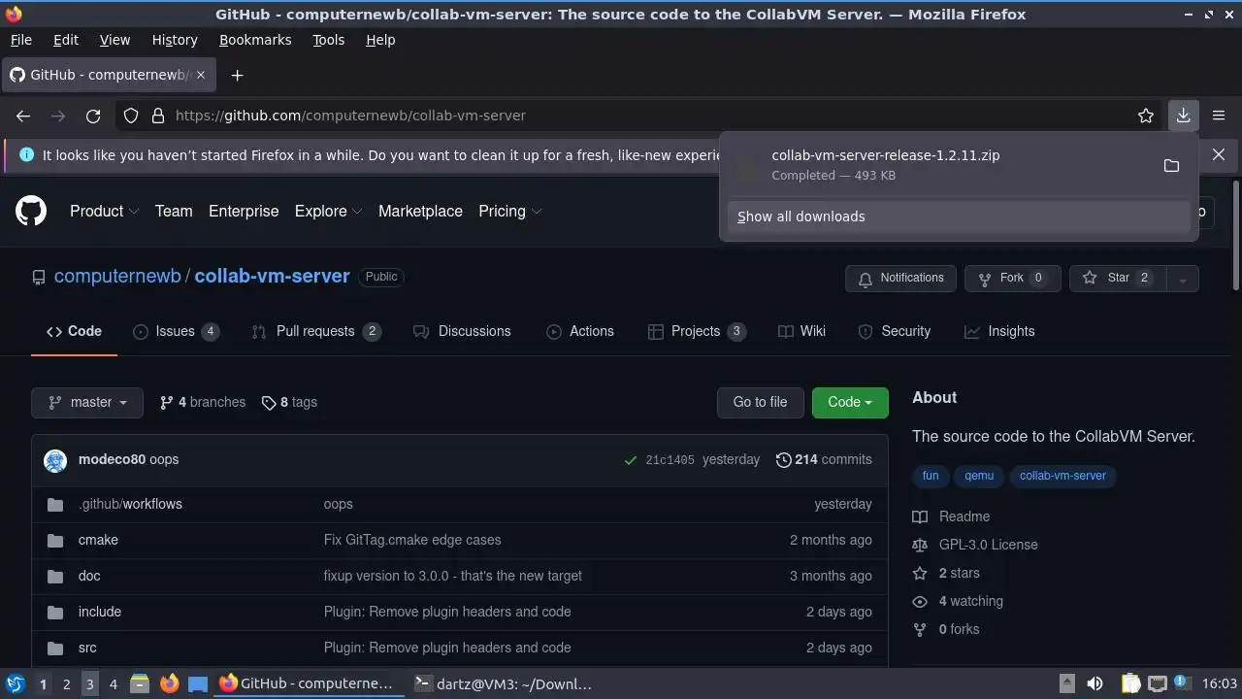
Task: Switch to workspace 2 in taskbar
Action: [66, 683]
